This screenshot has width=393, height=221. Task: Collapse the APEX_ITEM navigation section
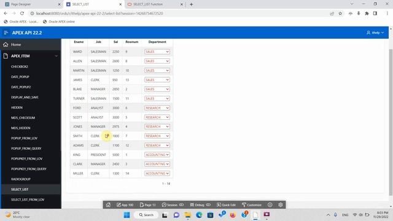[56, 56]
